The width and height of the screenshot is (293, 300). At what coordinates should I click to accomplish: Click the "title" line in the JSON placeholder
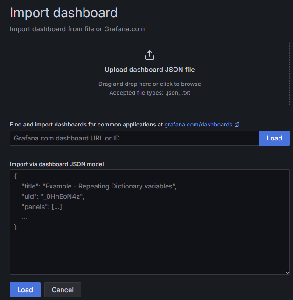(x=99, y=186)
